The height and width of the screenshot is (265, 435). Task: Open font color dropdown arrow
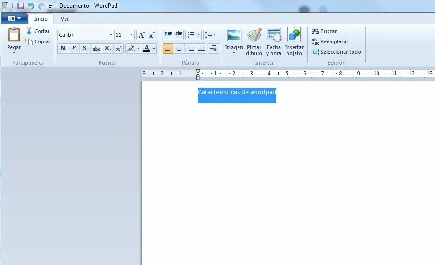click(154, 49)
